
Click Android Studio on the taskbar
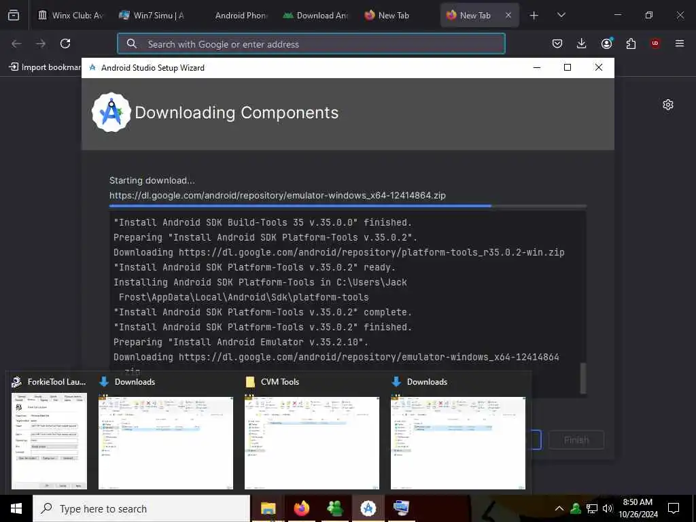point(368,508)
